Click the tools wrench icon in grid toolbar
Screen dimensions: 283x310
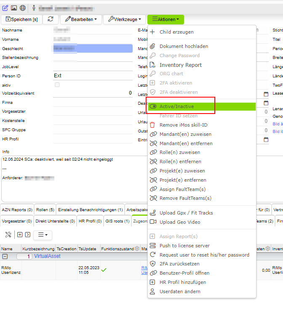pos(8,235)
